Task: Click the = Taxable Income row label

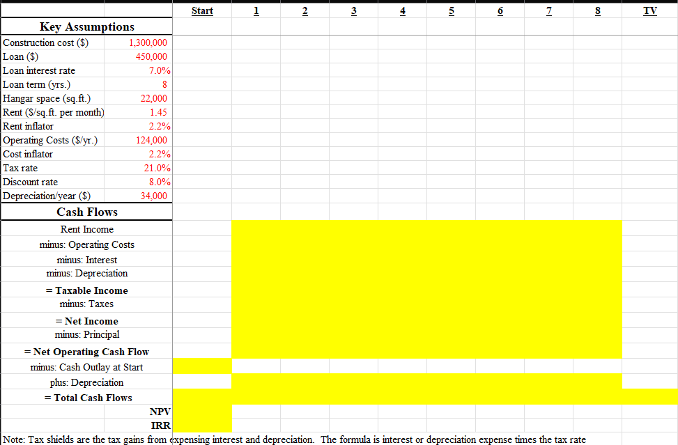Action: tap(87, 290)
